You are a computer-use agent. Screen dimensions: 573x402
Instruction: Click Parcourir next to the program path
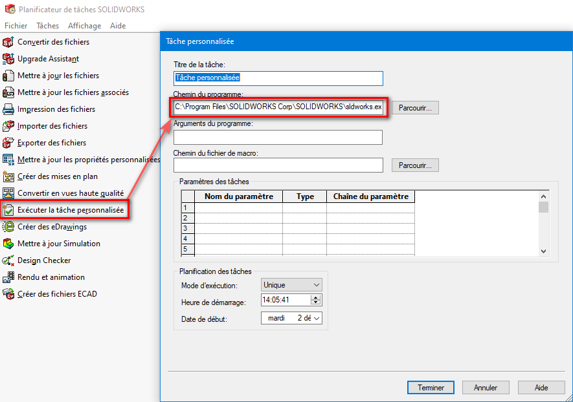point(415,108)
